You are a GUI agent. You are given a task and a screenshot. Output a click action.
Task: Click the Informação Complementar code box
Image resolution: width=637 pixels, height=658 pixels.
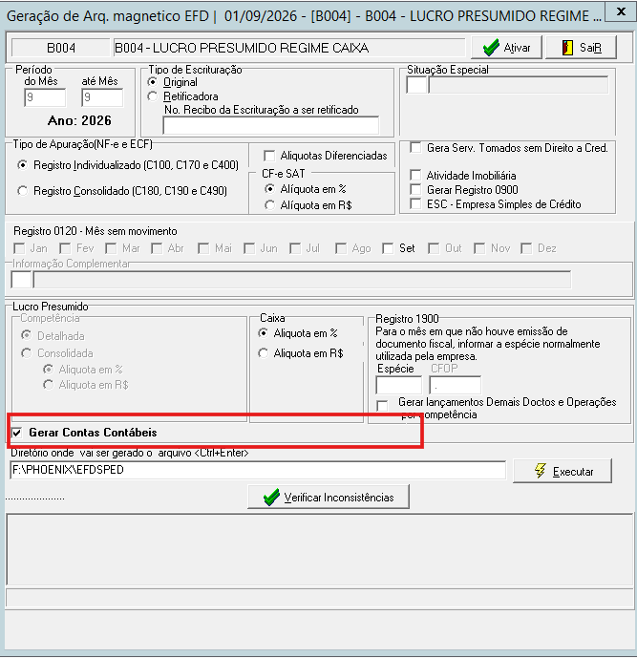coord(21,280)
